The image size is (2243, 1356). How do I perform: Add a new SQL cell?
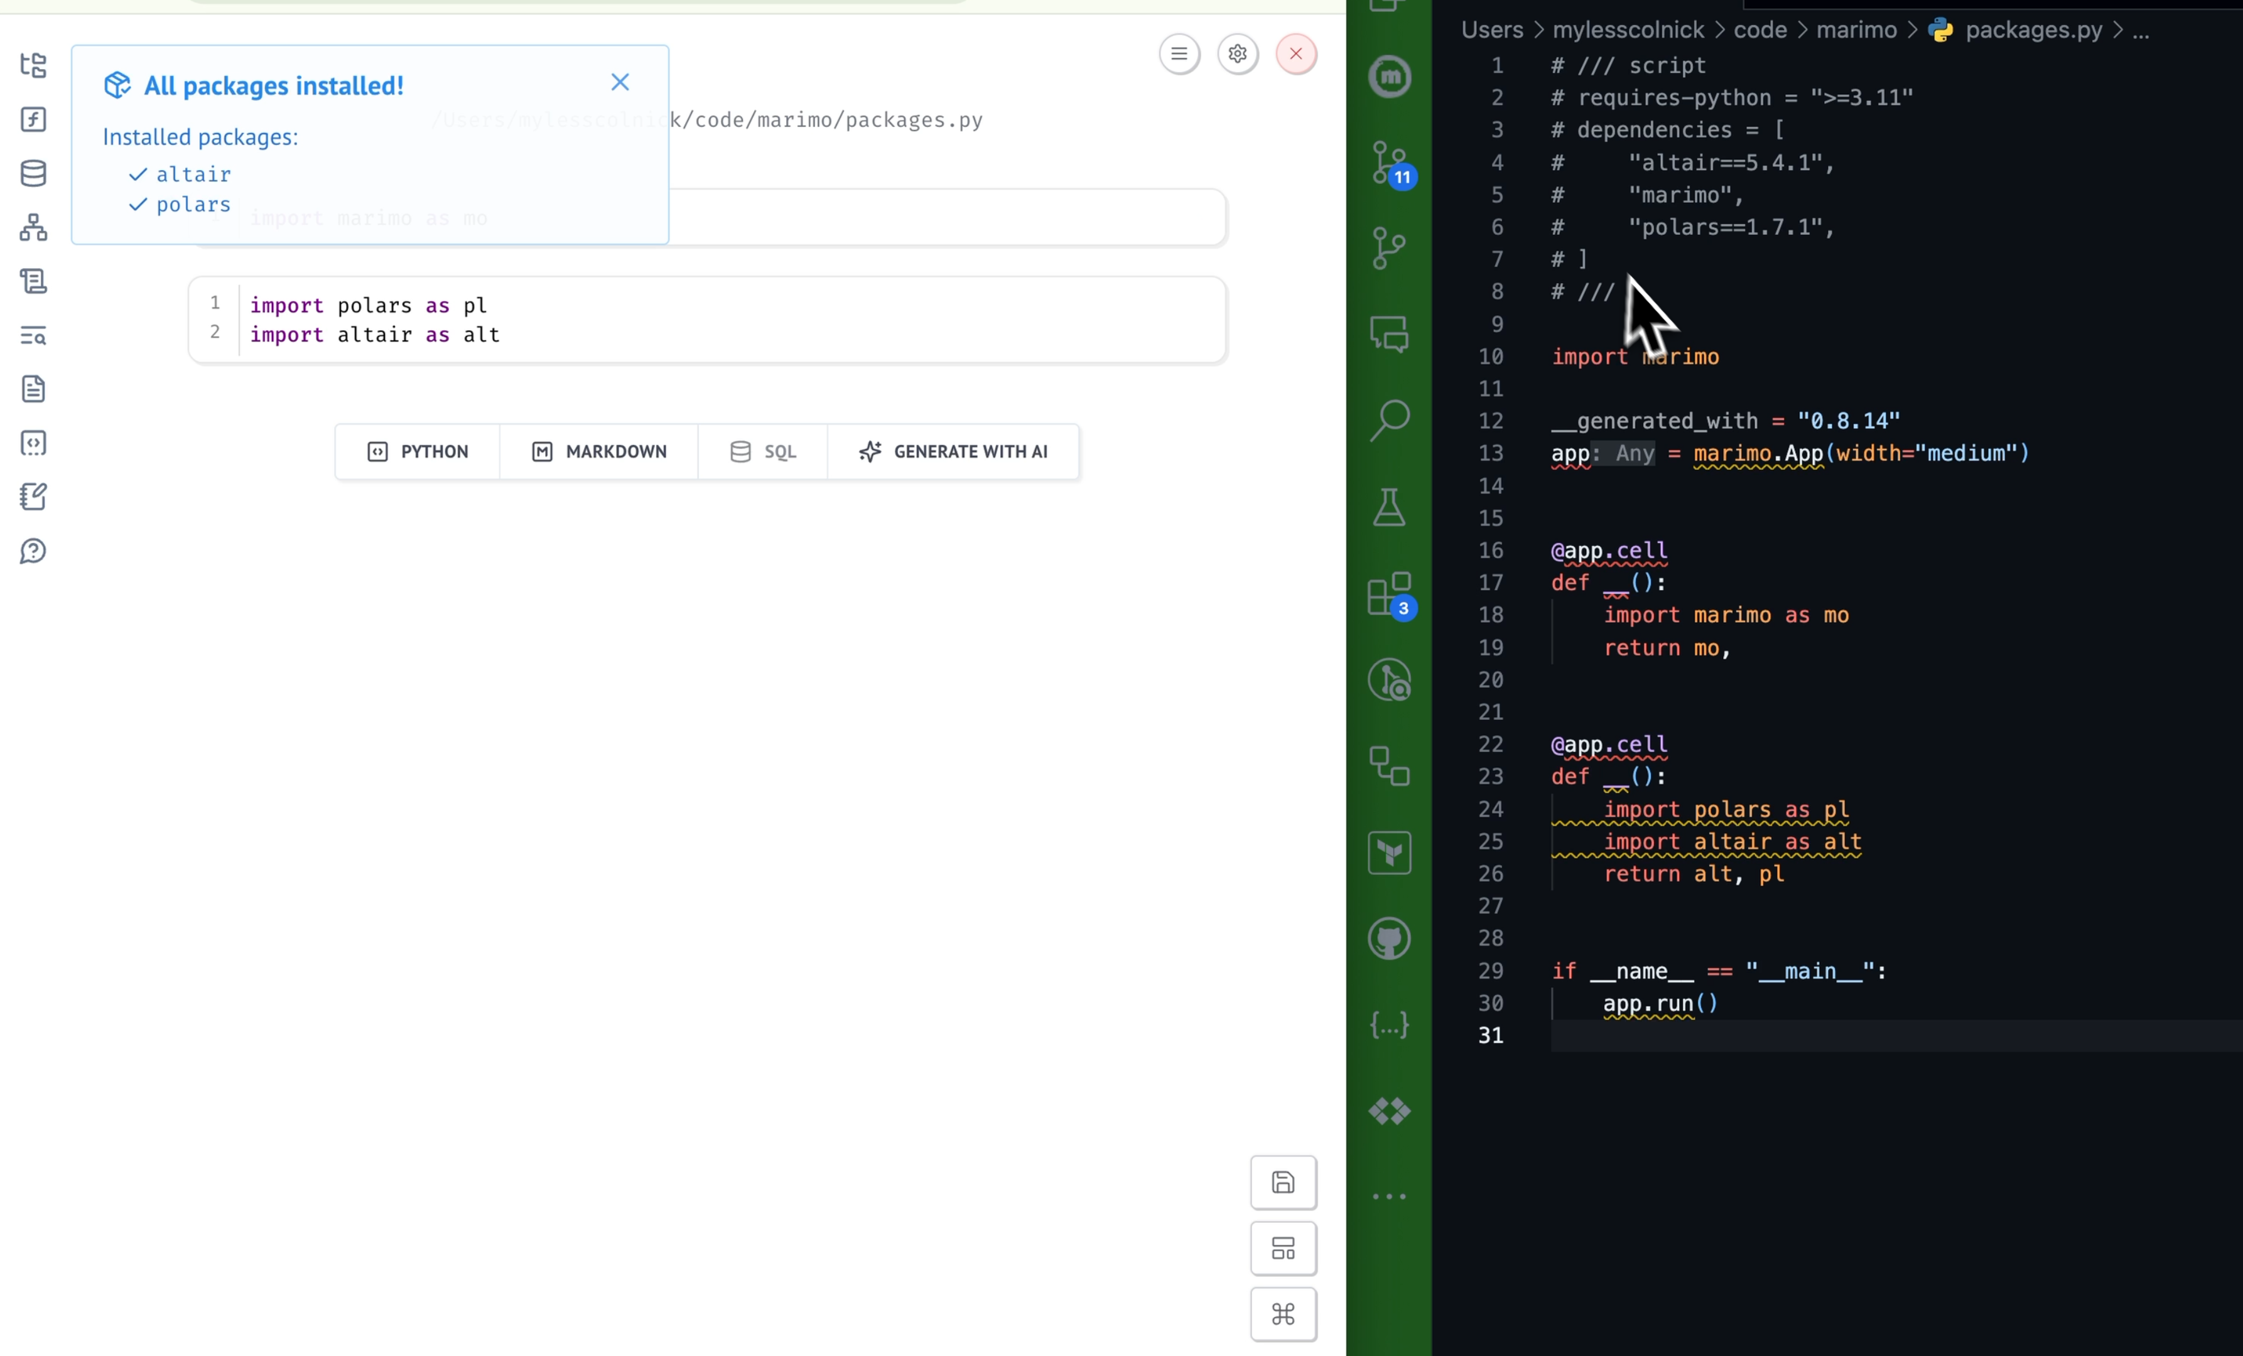(x=763, y=451)
